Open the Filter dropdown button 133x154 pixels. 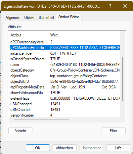[113, 131]
